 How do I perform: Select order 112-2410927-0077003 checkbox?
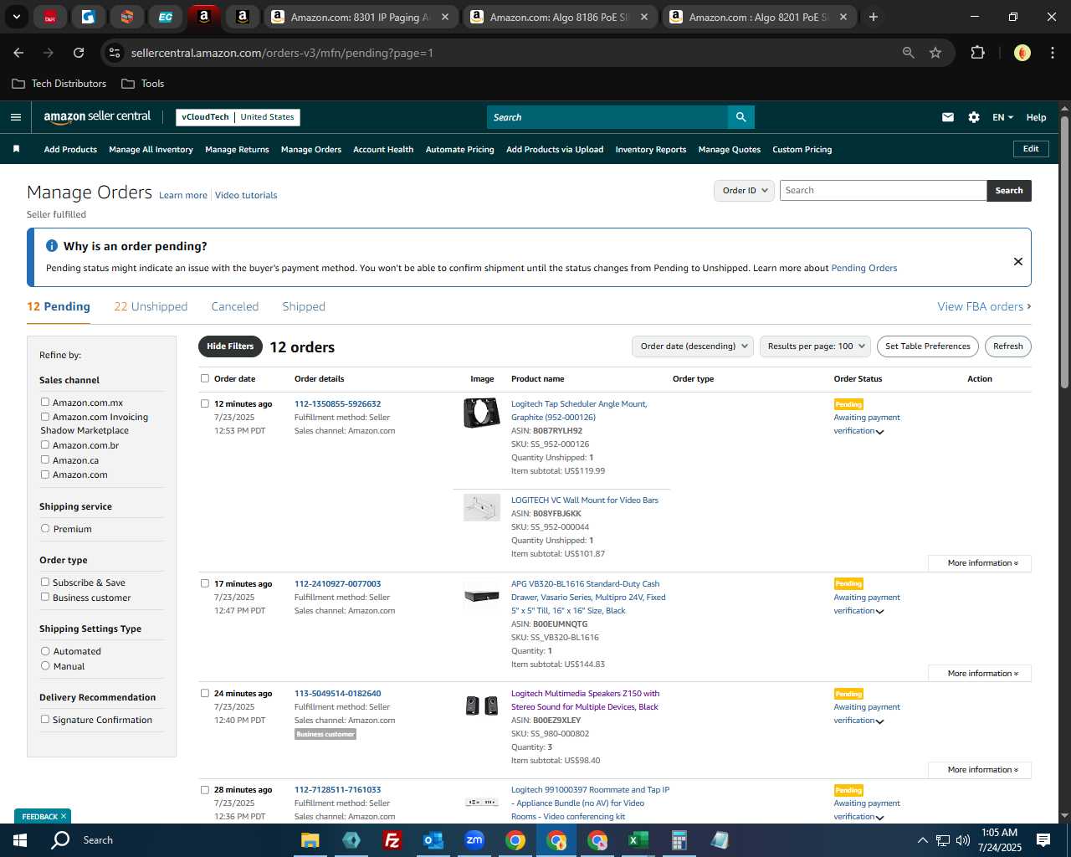(205, 583)
